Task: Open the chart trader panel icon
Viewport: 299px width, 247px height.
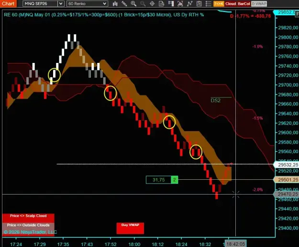Action: (171, 4)
